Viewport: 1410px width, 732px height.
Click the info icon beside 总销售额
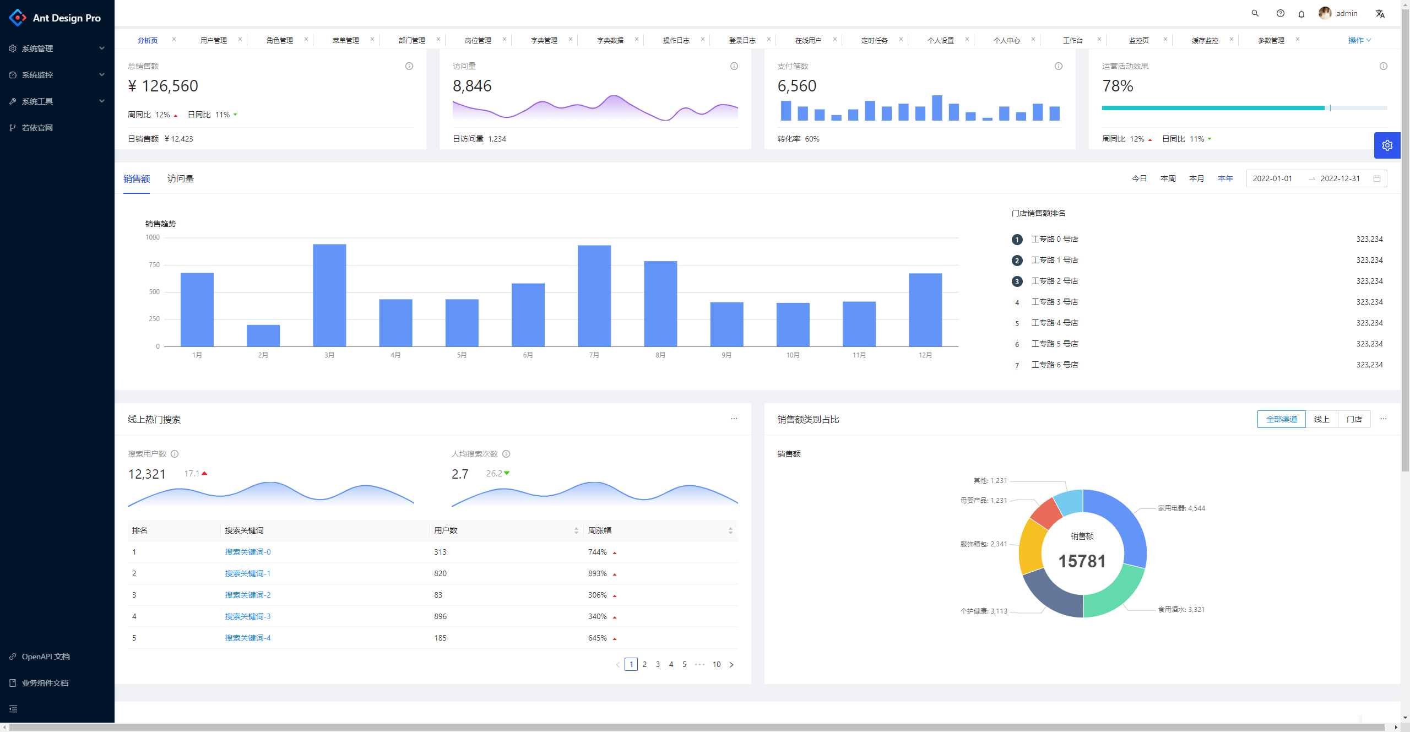tap(409, 66)
